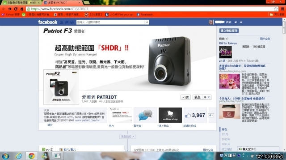286x160 pixels.
Task: Open the 聊天室(10) chat bar
Action: (x=258, y=149)
